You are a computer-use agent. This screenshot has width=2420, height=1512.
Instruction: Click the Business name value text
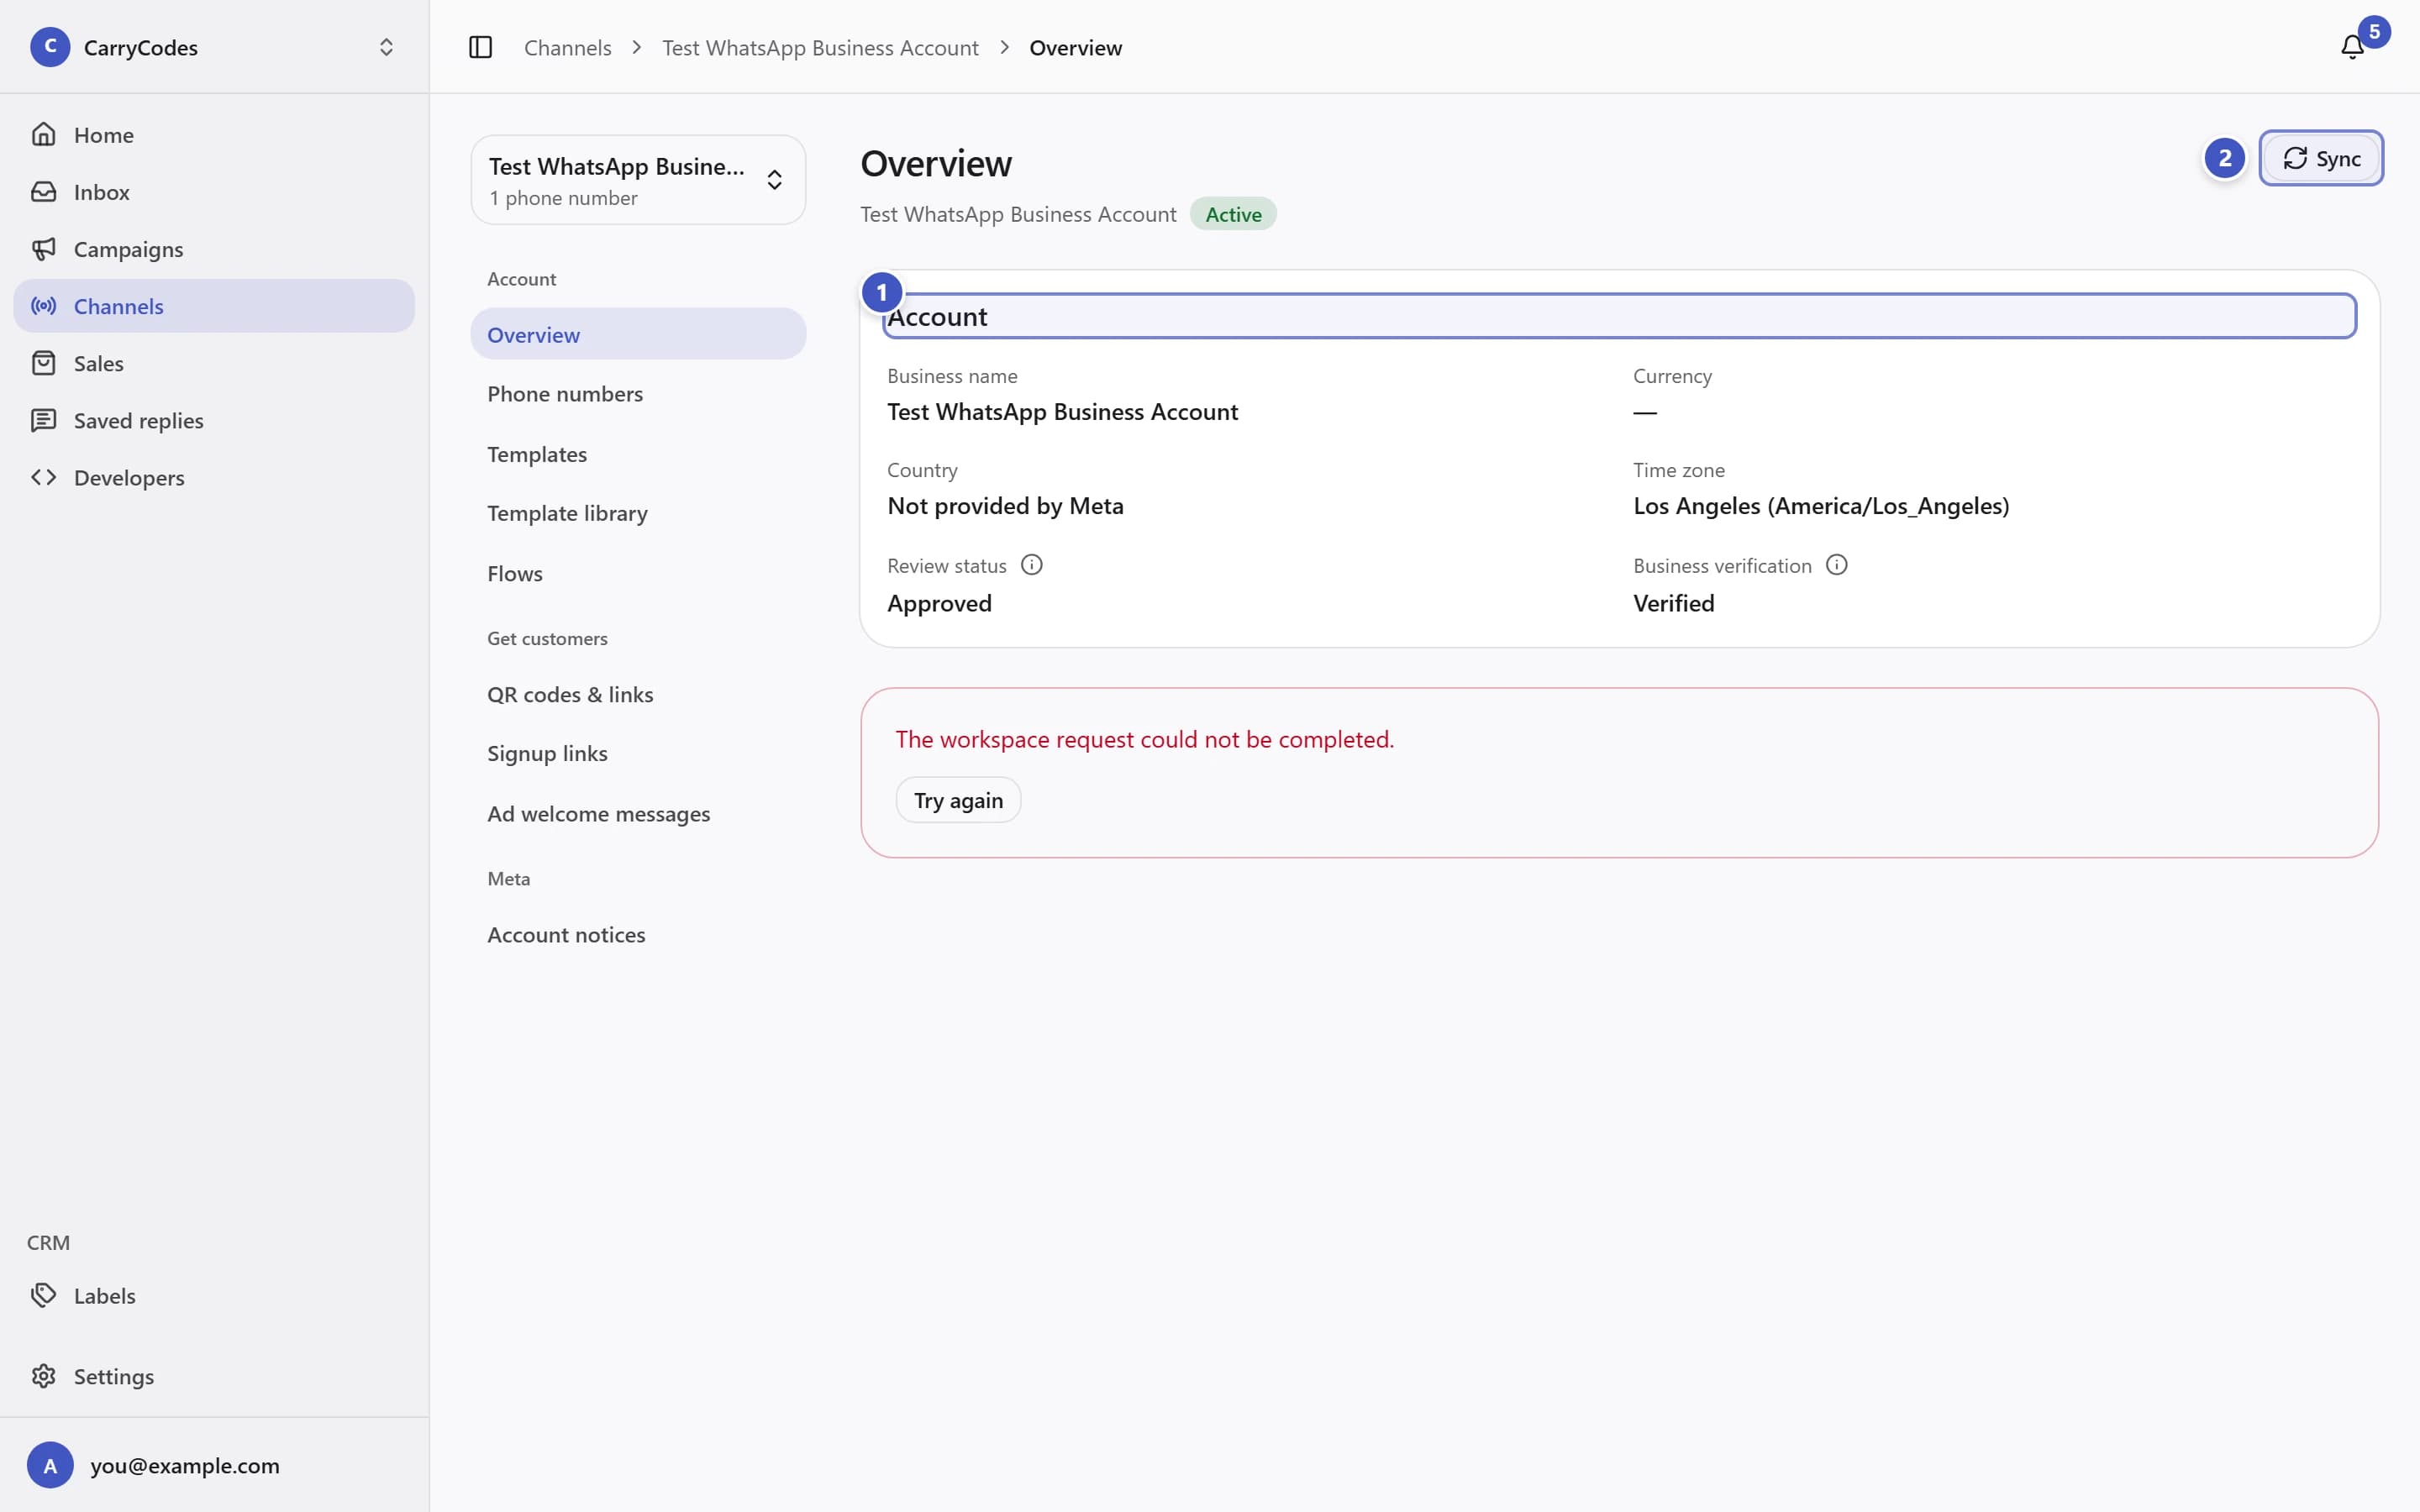[1062, 412]
